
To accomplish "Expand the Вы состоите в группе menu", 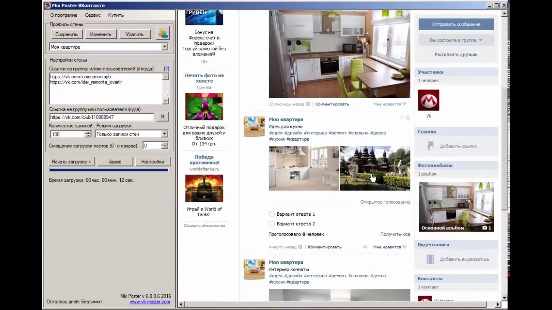I will pos(456,40).
